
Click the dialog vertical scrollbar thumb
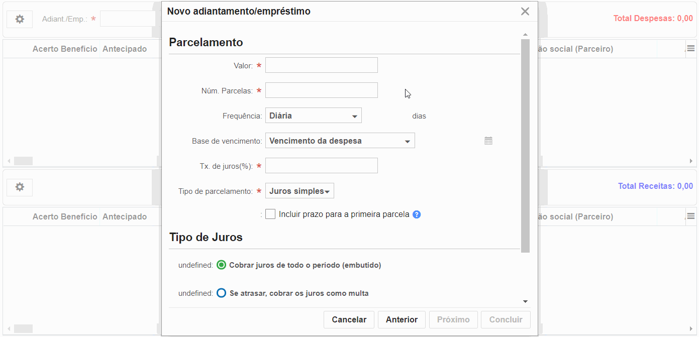click(525, 146)
